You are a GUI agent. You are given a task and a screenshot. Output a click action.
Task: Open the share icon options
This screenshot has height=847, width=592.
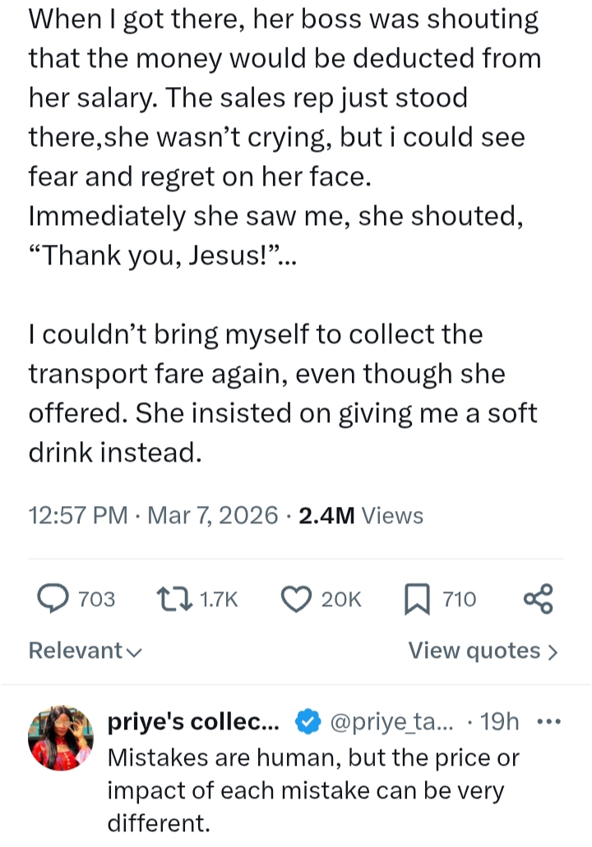click(x=539, y=599)
